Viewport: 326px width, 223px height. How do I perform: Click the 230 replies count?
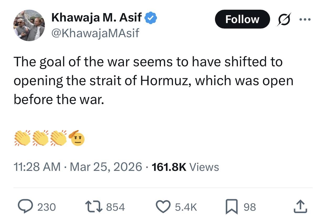tap(46, 207)
